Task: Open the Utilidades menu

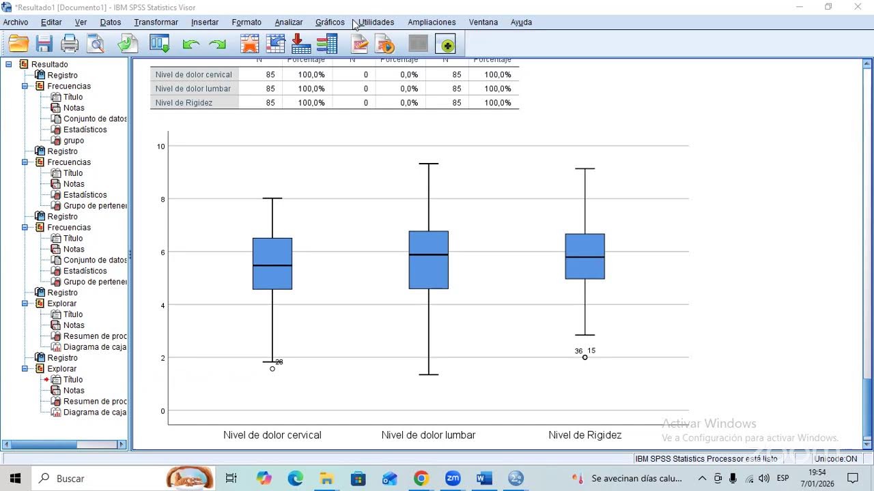Action: click(x=376, y=23)
